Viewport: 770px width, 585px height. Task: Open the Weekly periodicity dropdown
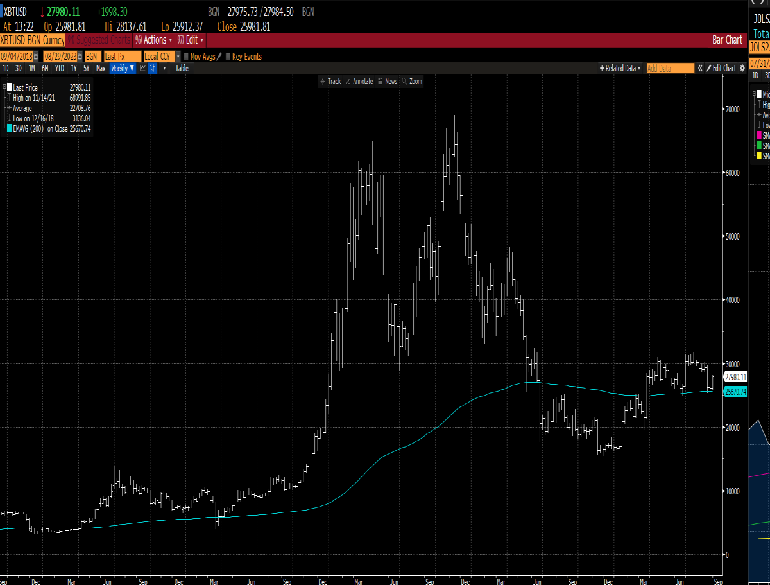pyautogui.click(x=123, y=68)
